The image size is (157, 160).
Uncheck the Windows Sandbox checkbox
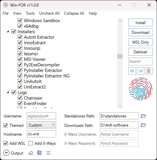pos(20,20)
